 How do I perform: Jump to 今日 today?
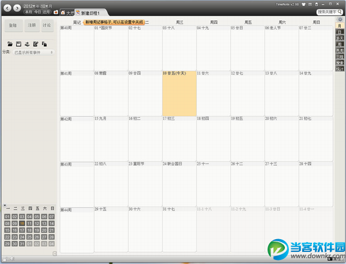[x=37, y=12]
